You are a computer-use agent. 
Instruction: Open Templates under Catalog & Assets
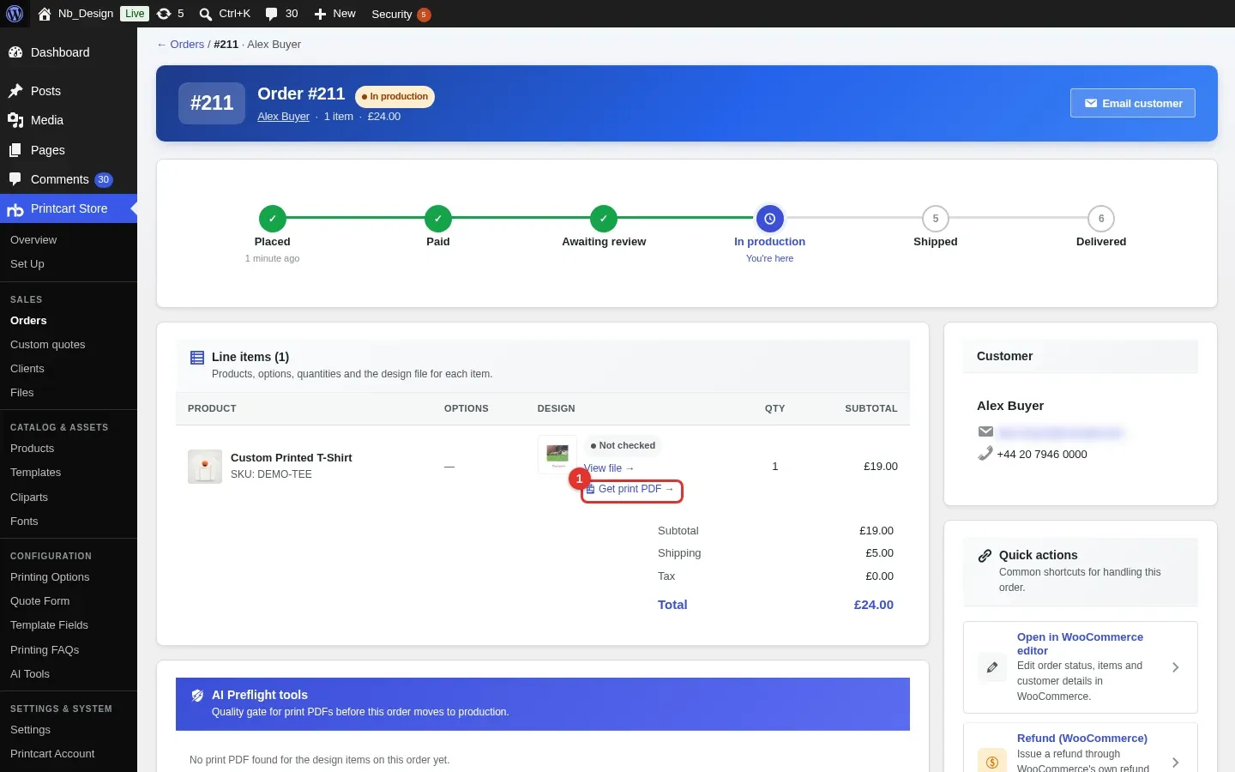click(x=35, y=473)
